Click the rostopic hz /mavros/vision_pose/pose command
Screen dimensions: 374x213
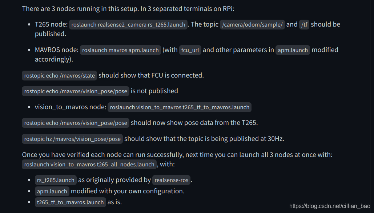(x=72, y=139)
